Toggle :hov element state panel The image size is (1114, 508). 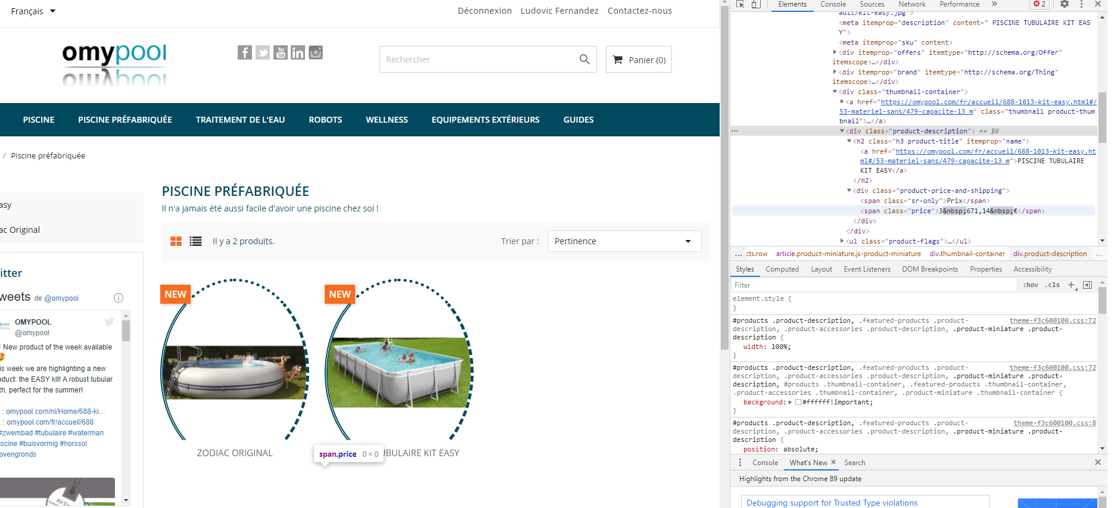(x=1030, y=285)
